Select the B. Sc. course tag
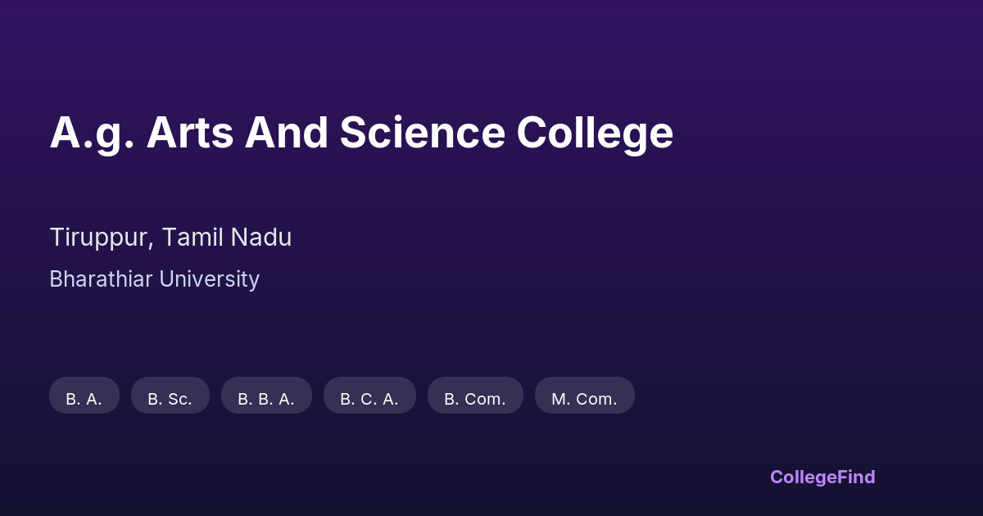The image size is (983, 516). 170,399
